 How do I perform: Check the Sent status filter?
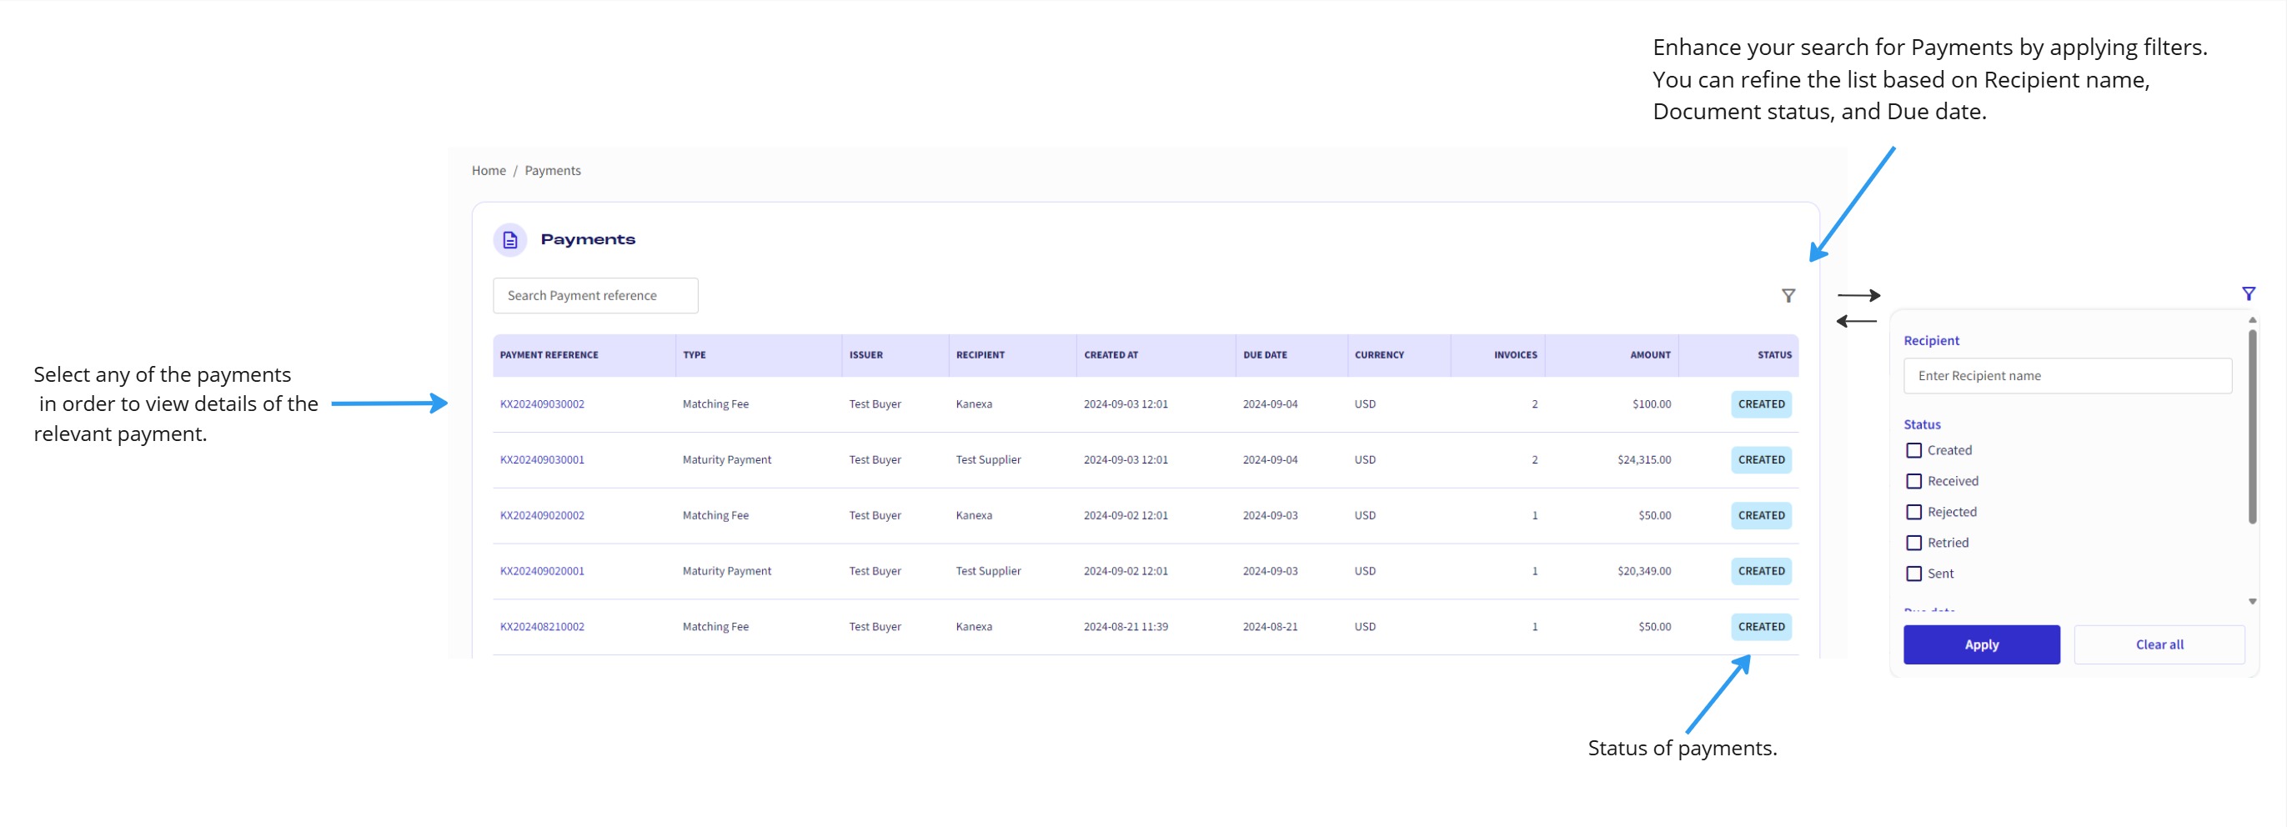coord(1914,574)
